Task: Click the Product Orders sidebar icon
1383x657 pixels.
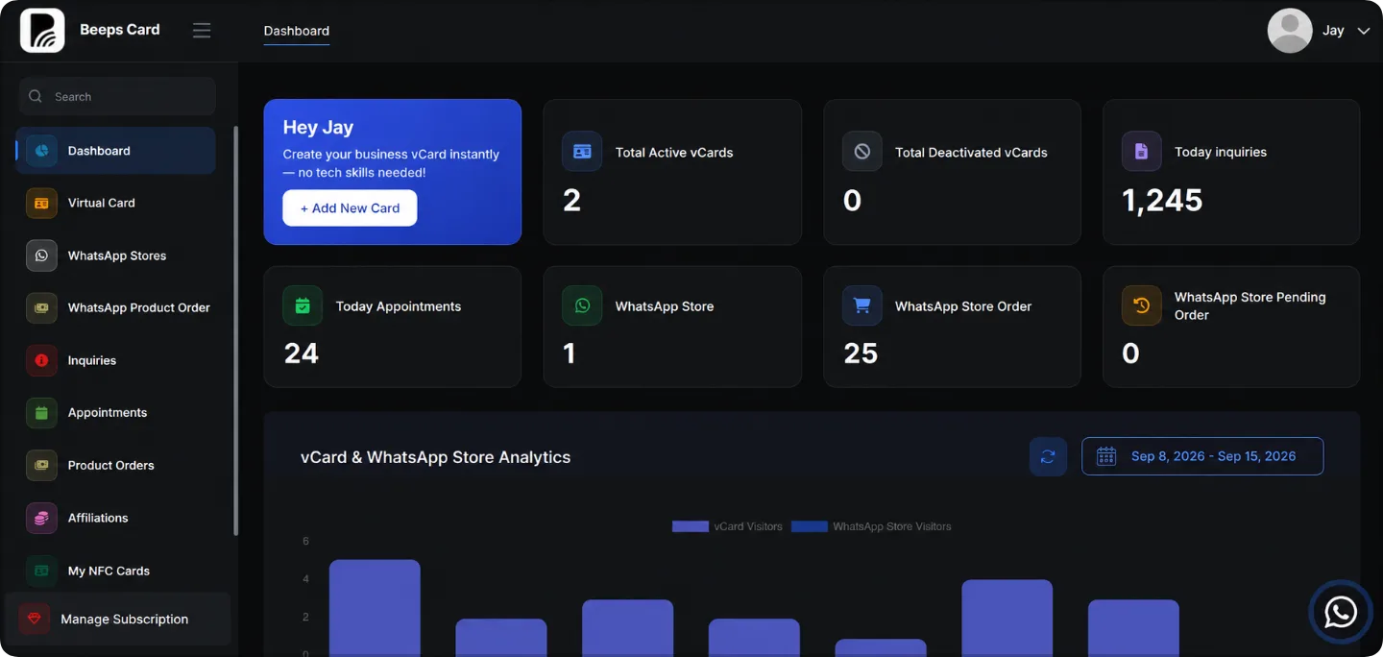Action: pos(41,465)
